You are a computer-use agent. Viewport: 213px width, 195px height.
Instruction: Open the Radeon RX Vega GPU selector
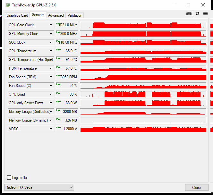39,187
